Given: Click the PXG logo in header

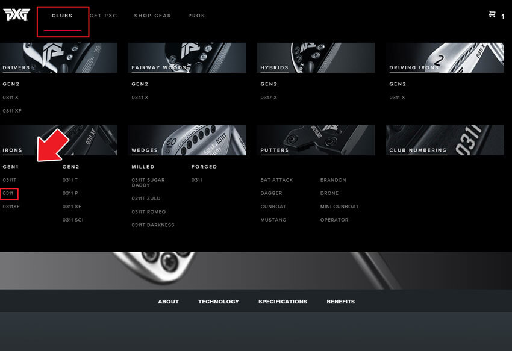Looking at the screenshot, I should (x=16, y=15).
